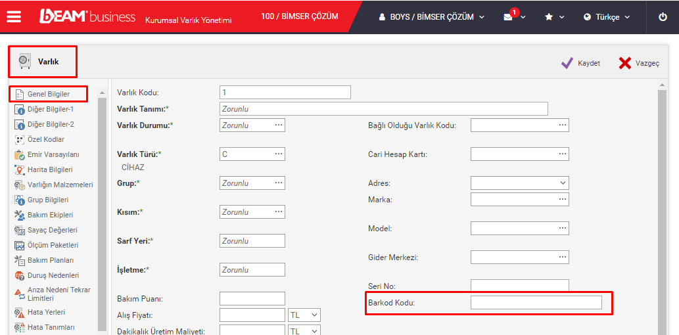Click the Vazgeç red X icon
679x335 pixels.
point(625,63)
